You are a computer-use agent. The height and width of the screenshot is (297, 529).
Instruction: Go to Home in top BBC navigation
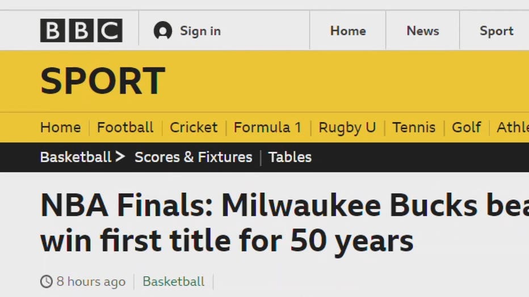tap(348, 31)
